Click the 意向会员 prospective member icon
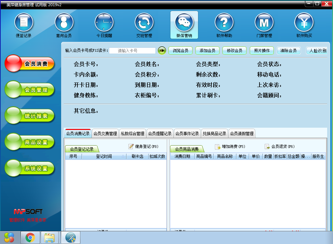The image size is (333, 244). coord(64,23)
